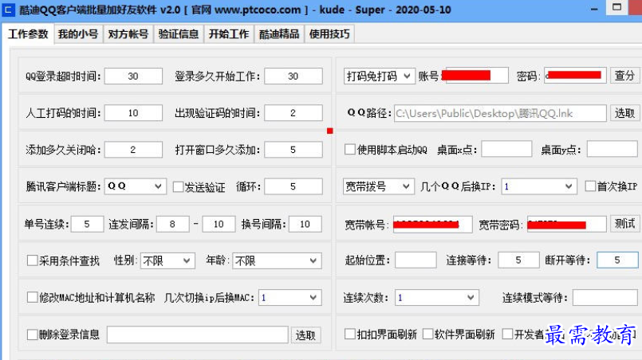Click the 宽带帐号 input field
Screen dimensions: 642x360
tap(433, 225)
